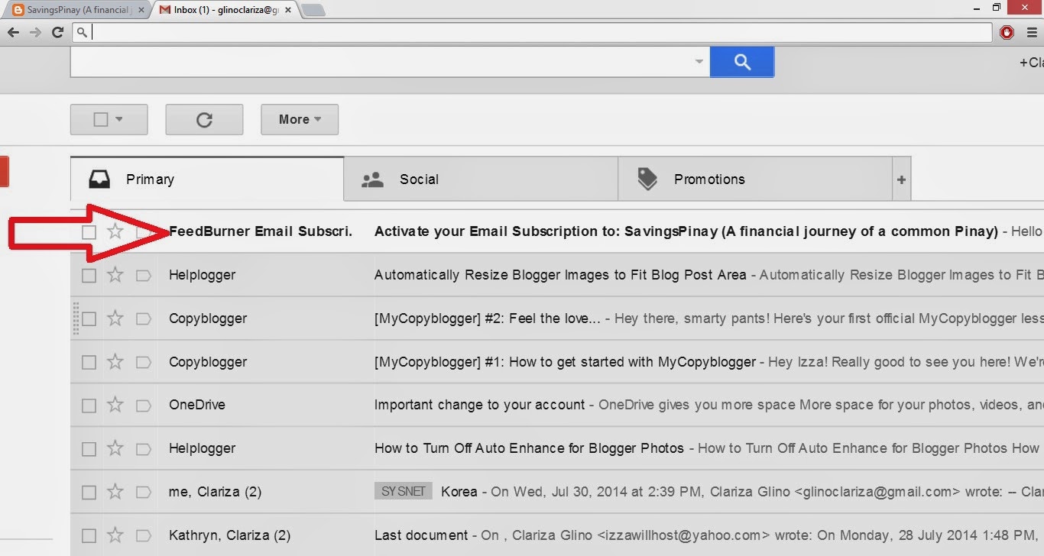This screenshot has height=556, width=1044.
Task: Show search options dropdown arrow
Action: [x=699, y=62]
